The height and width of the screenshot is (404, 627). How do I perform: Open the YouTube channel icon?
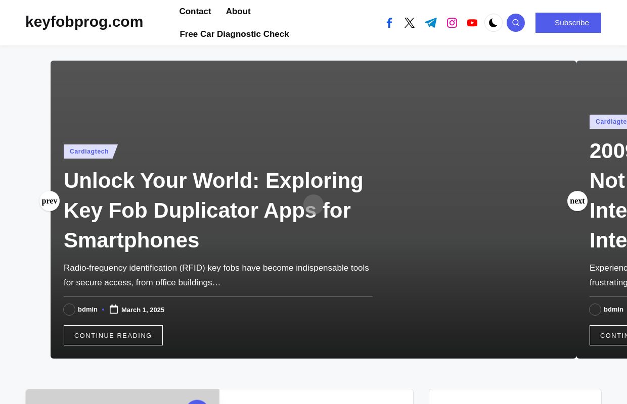[472, 23]
